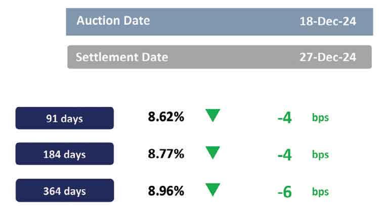The width and height of the screenshot is (379, 211).
Task: Click the green down arrow beside 8.96%
Action: (213, 190)
